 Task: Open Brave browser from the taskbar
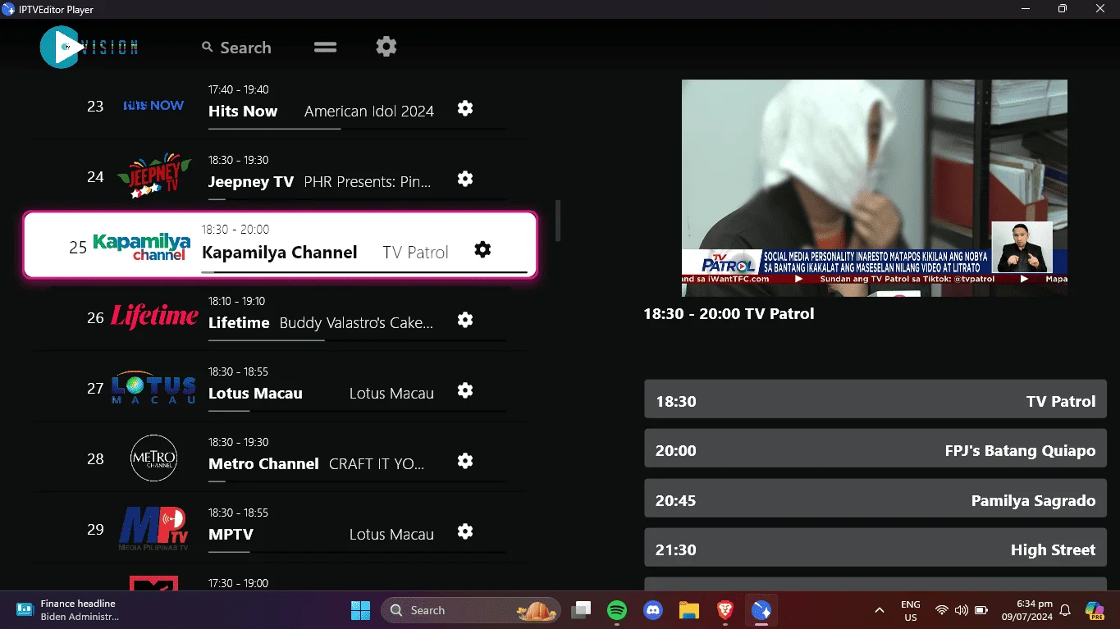[725, 610]
